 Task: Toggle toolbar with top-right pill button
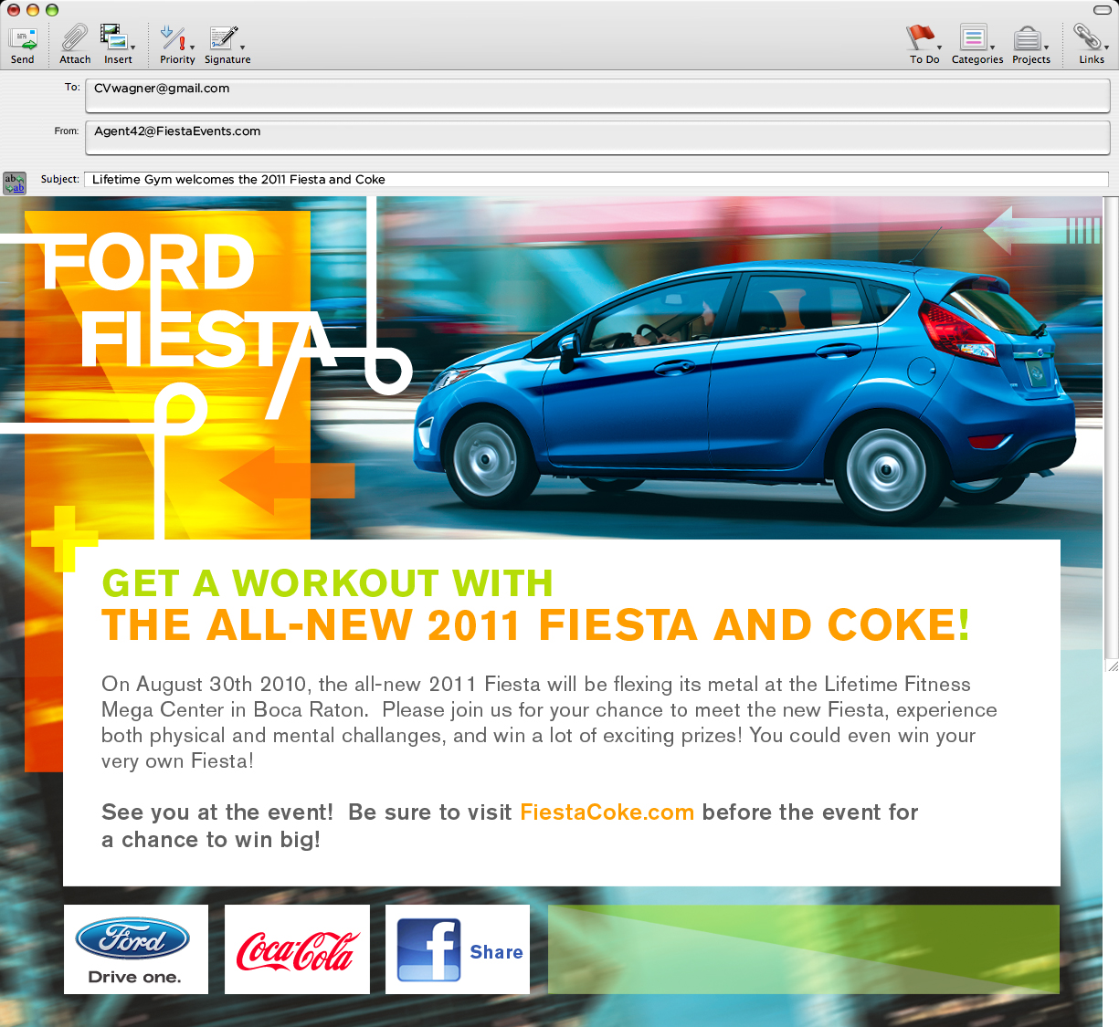[1103, 10]
